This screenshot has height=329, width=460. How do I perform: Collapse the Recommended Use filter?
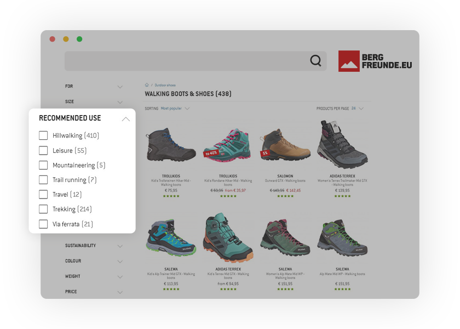coord(126,118)
